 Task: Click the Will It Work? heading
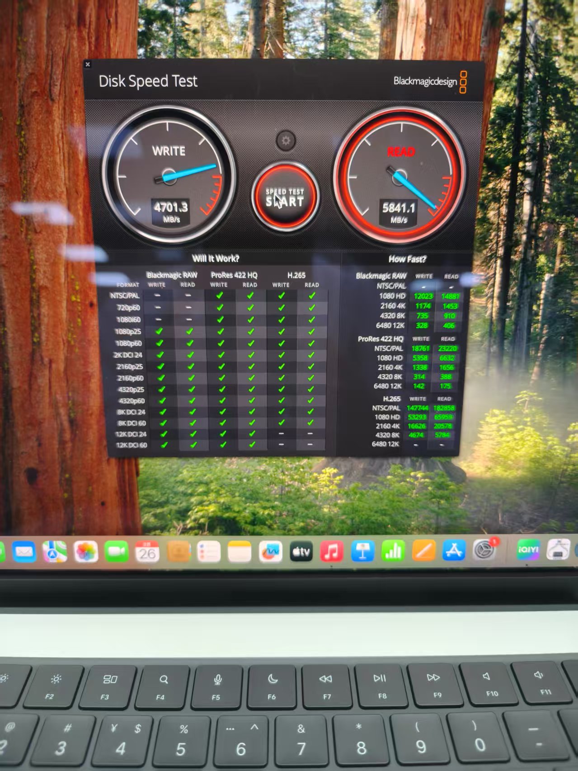click(216, 259)
